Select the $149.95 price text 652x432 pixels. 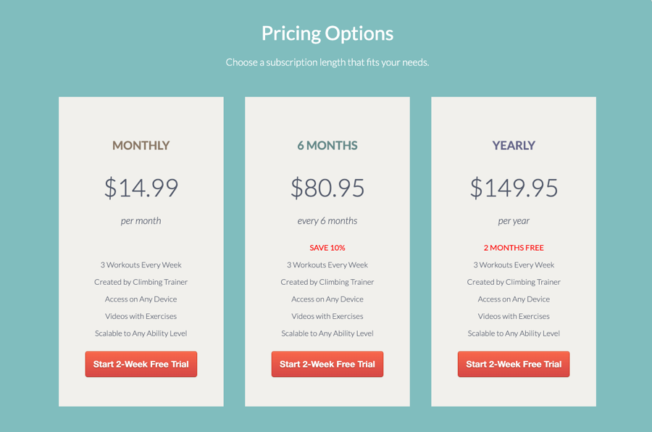(514, 188)
